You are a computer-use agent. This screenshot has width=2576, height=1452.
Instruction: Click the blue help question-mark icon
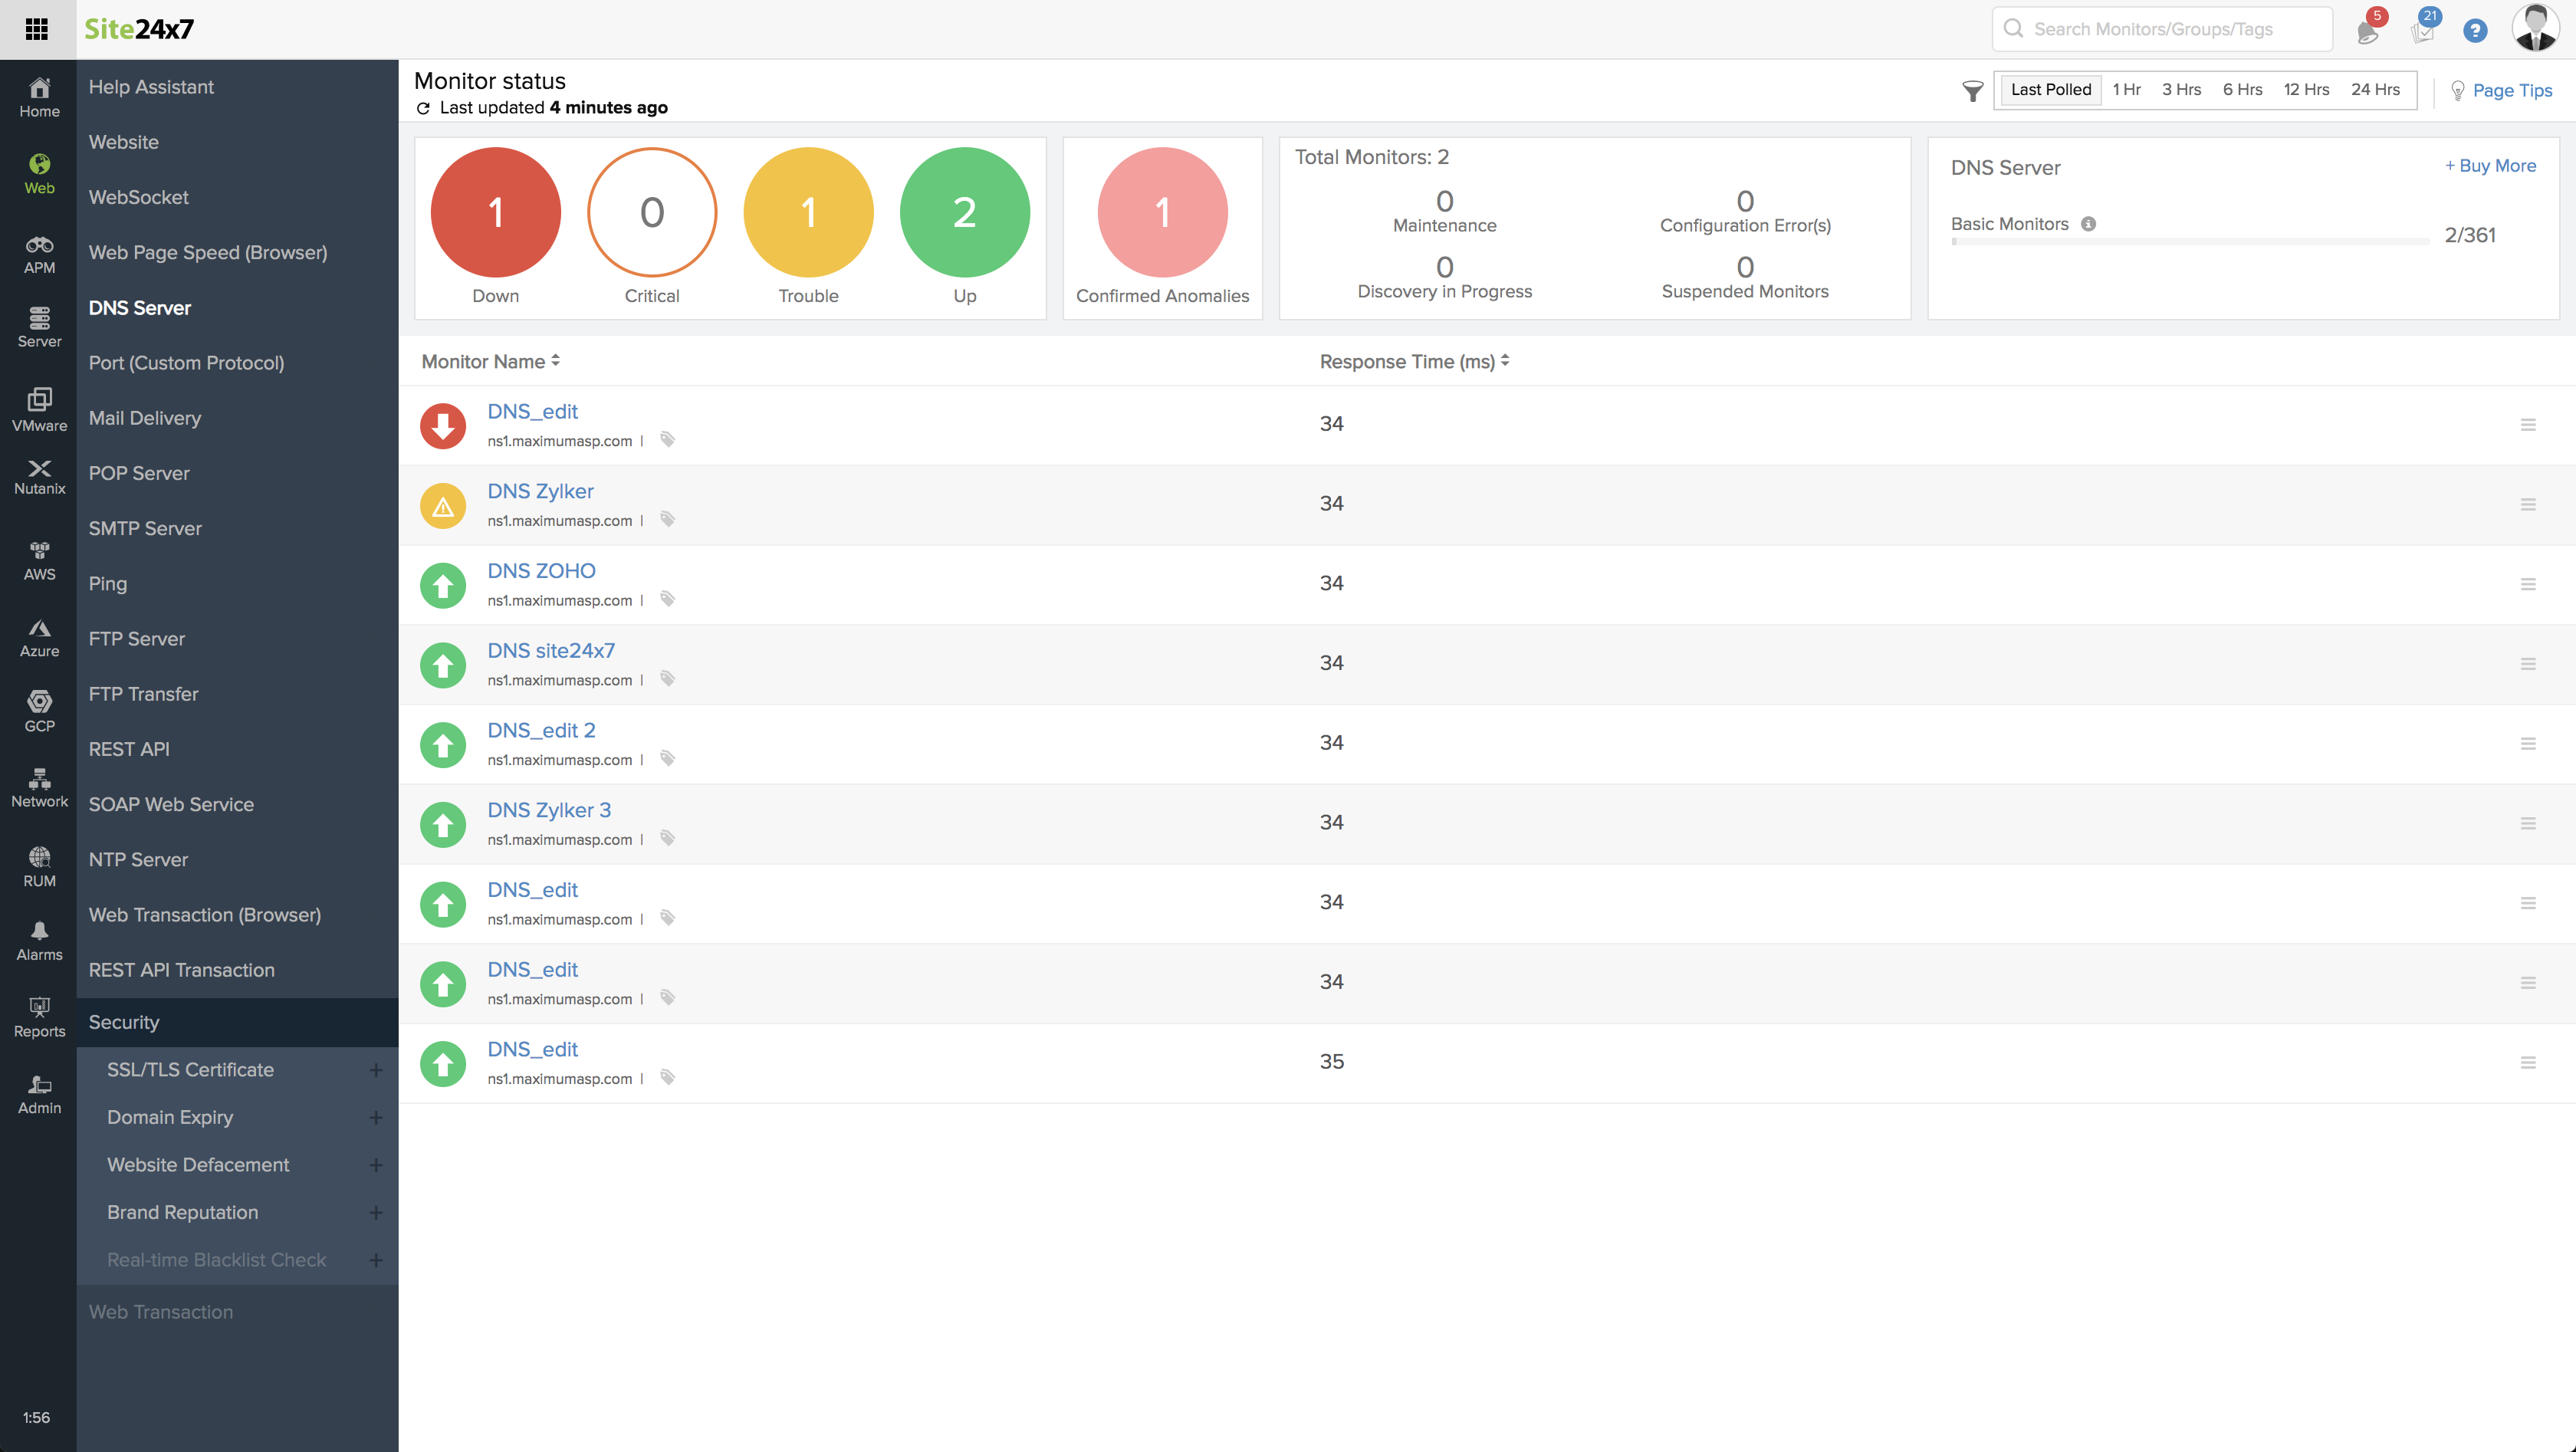point(2475,31)
